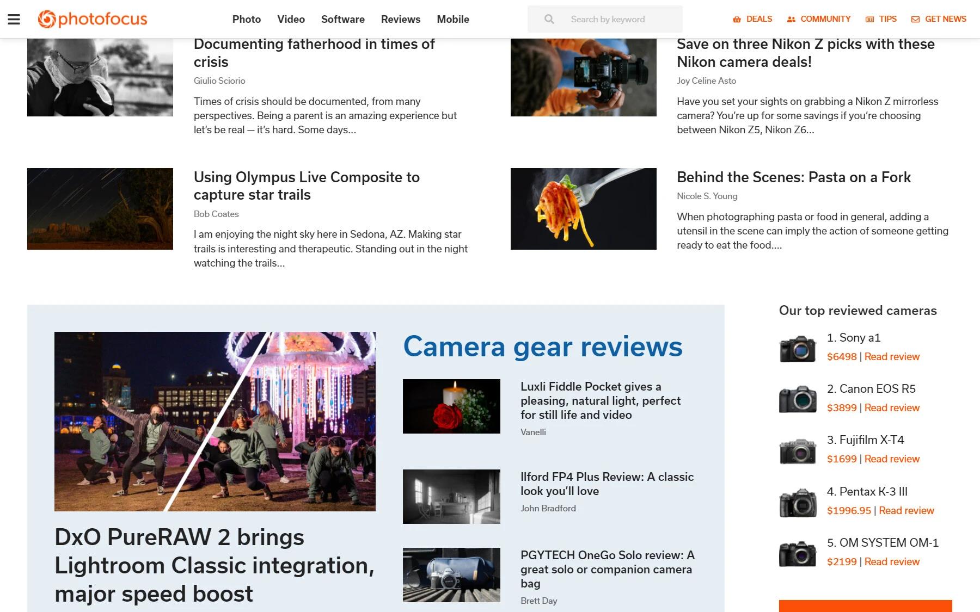The height and width of the screenshot is (612, 980).
Task: Click the camera bag thumbnail
Action: (451, 575)
